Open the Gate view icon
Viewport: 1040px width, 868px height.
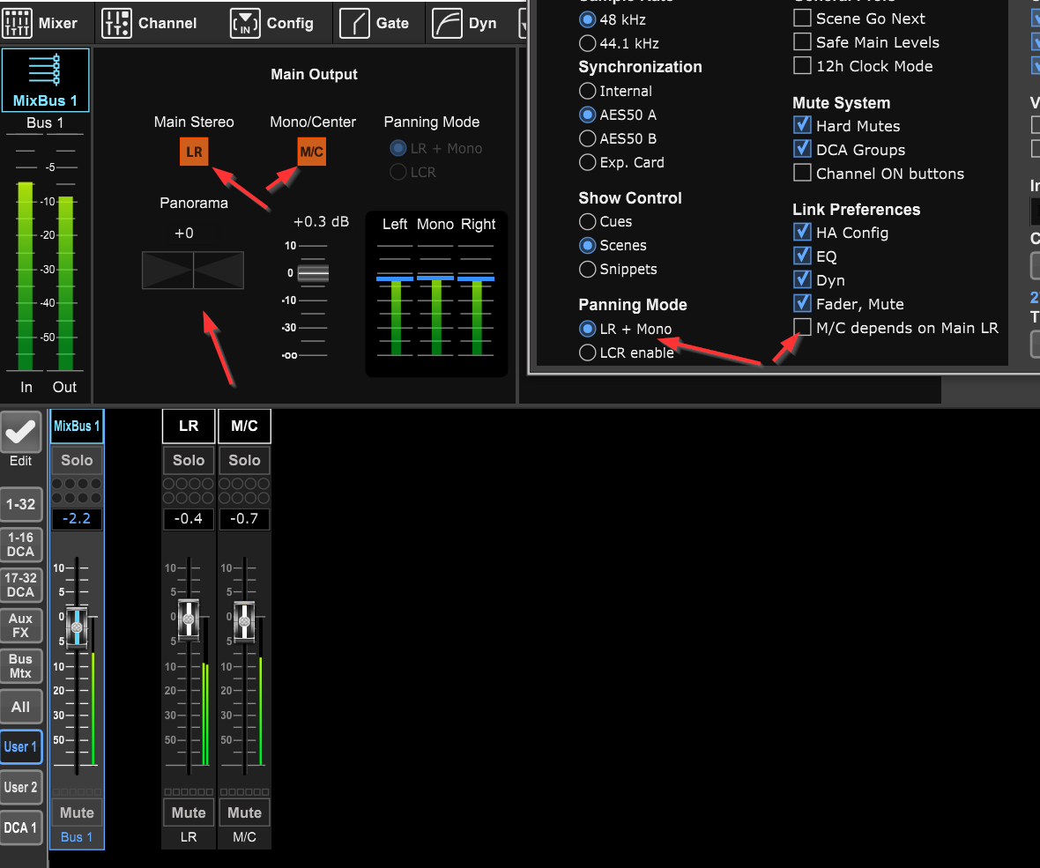354,23
